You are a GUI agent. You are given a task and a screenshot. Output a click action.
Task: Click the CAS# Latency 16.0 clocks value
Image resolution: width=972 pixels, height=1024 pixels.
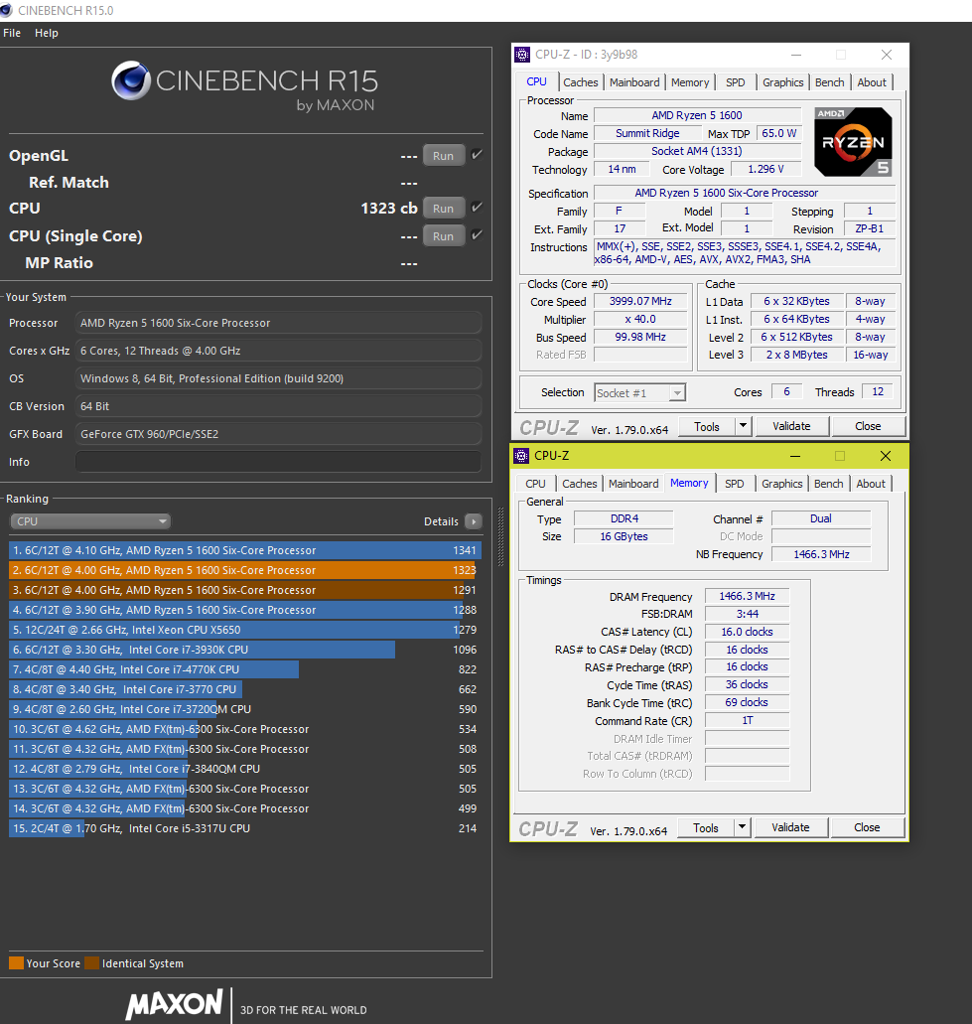tap(747, 632)
